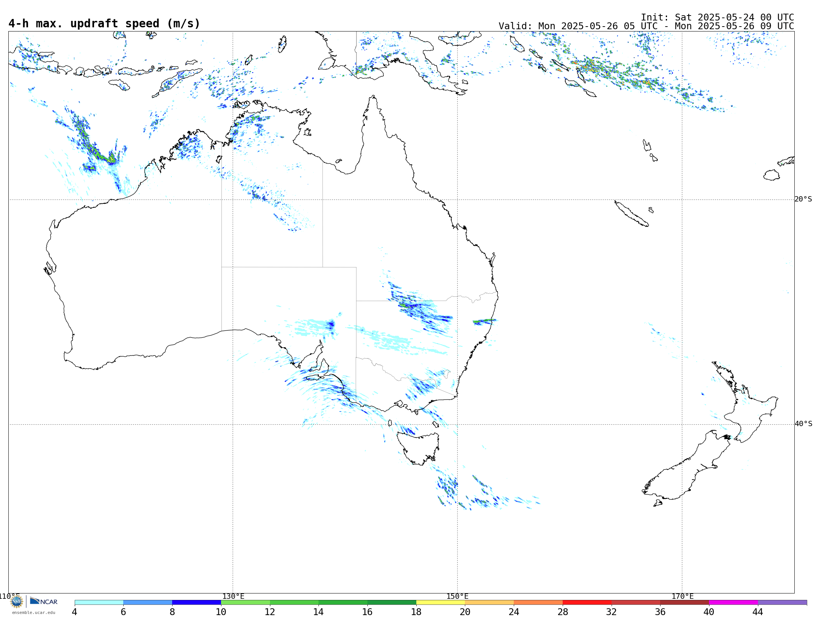Image resolution: width=819 pixels, height=617 pixels.
Task: Click the colorbar tick label "14"
Action: (x=318, y=612)
